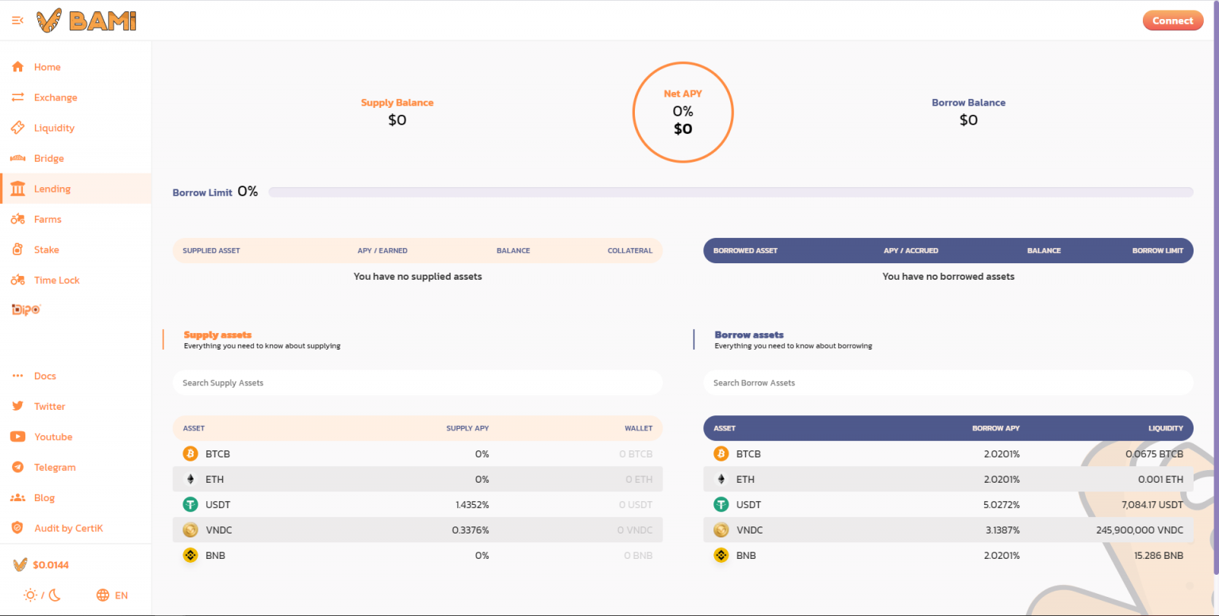The image size is (1219, 616).
Task: Click the $0.0144 BAMI price text
Action: (51, 565)
